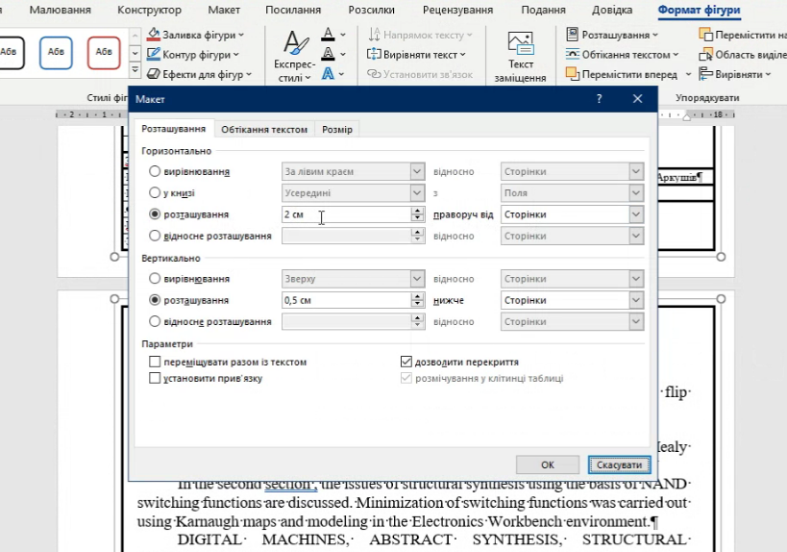Open the Довідка ribbon tab
787x552 pixels.
click(x=612, y=10)
